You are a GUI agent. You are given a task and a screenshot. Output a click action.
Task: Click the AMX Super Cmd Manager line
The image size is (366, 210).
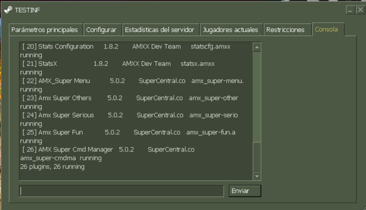pyautogui.click(x=108, y=149)
